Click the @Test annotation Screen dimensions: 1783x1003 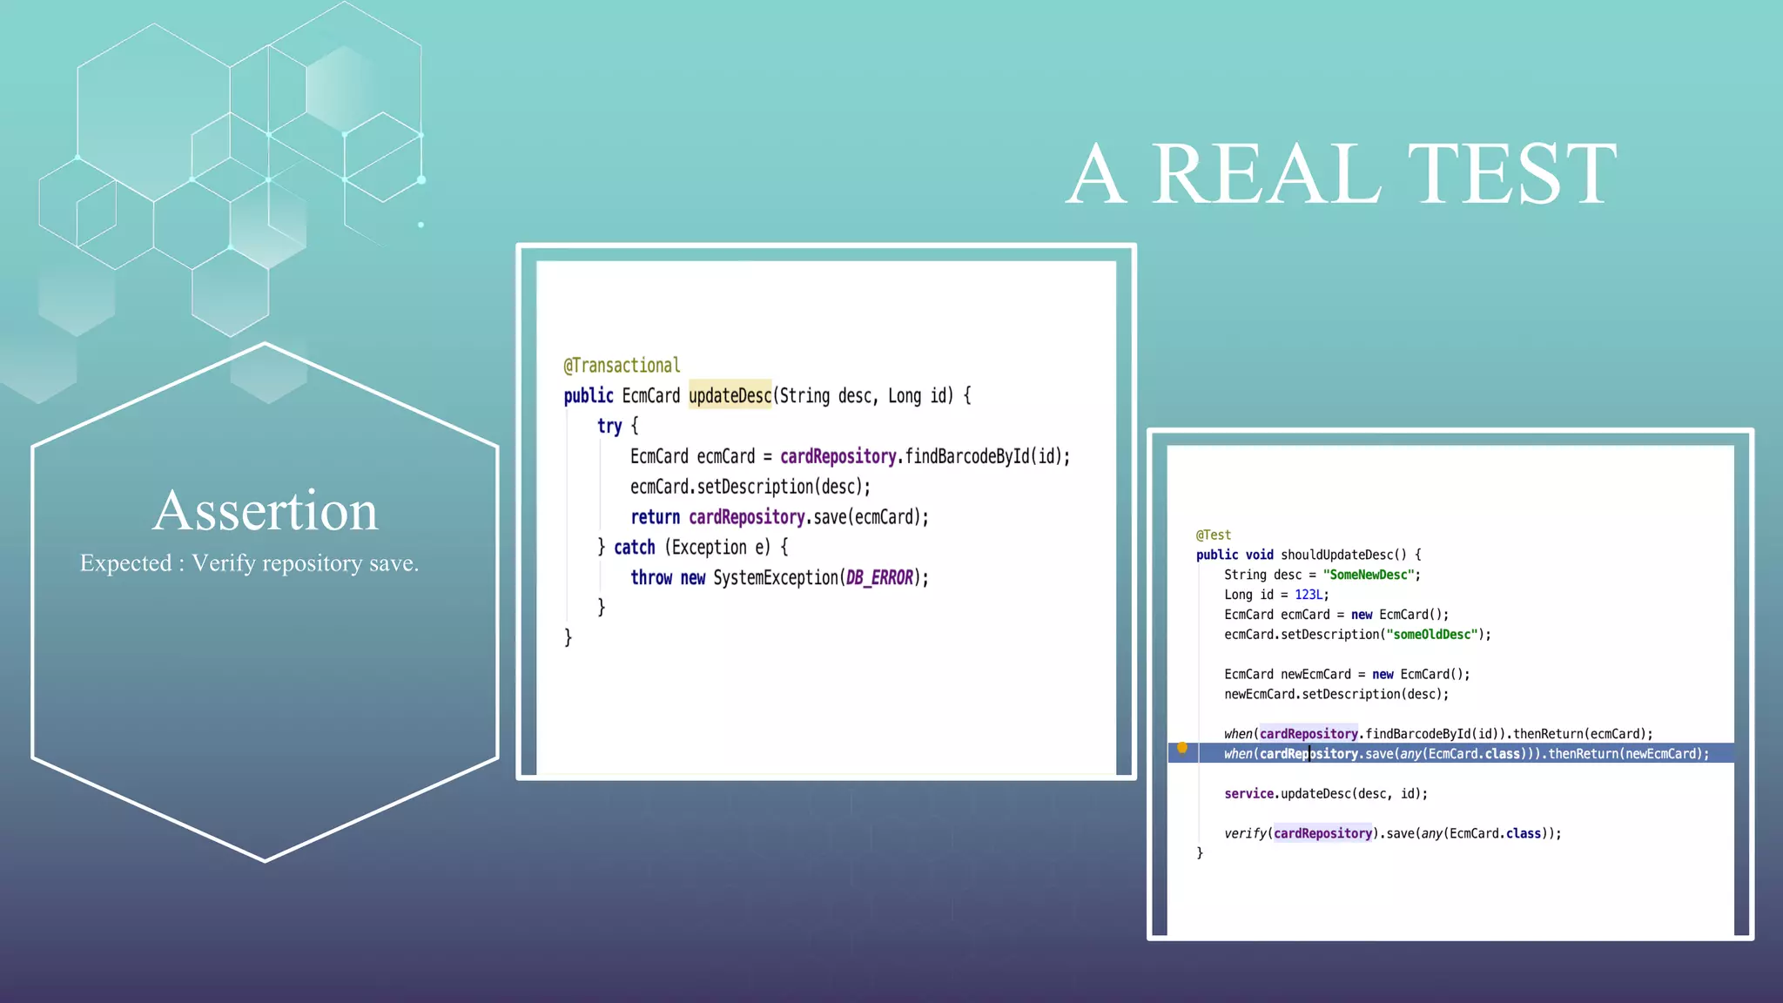(x=1213, y=535)
